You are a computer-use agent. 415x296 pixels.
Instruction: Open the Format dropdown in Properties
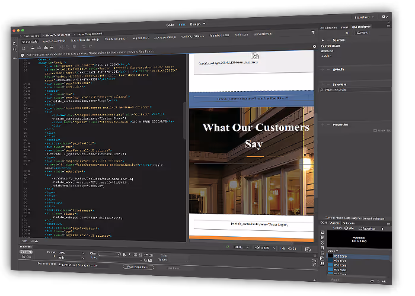click(71, 253)
